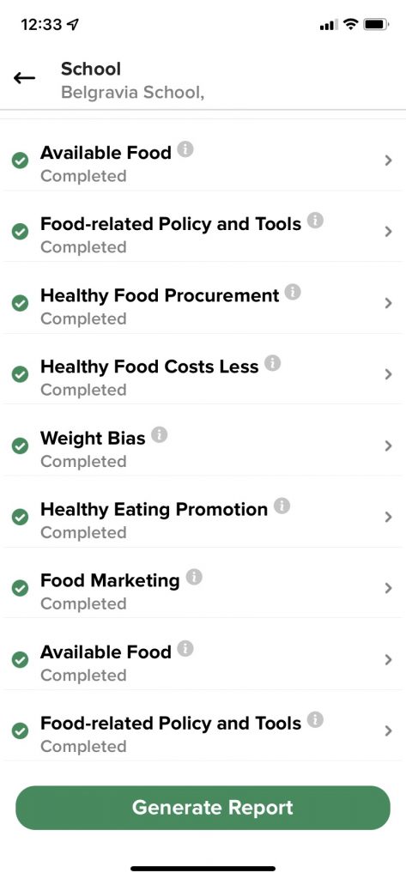
Task: Open Healthy Eating Promotion via chevron arrow
Action: (x=388, y=517)
